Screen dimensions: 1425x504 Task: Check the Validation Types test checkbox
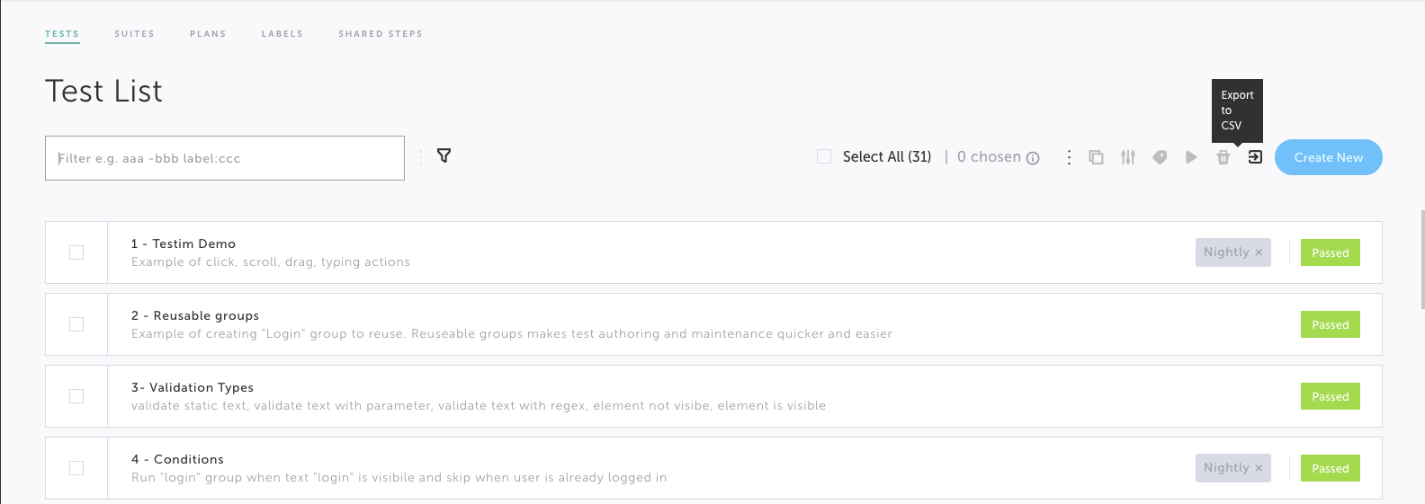76,396
